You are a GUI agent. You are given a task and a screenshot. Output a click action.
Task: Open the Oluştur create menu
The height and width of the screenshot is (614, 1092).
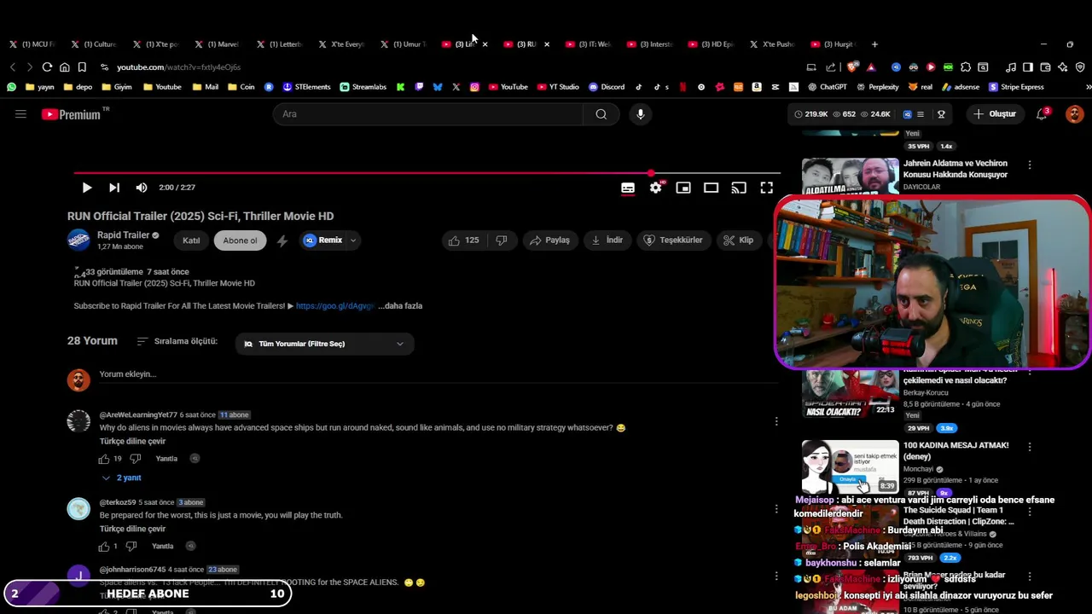point(995,114)
